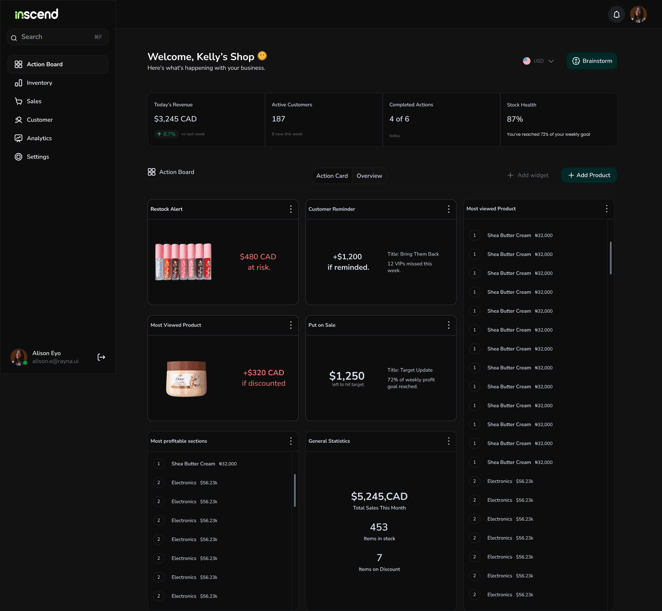The height and width of the screenshot is (611, 662).
Task: Open Customer Reminder card three-dot menu
Action: (449, 209)
